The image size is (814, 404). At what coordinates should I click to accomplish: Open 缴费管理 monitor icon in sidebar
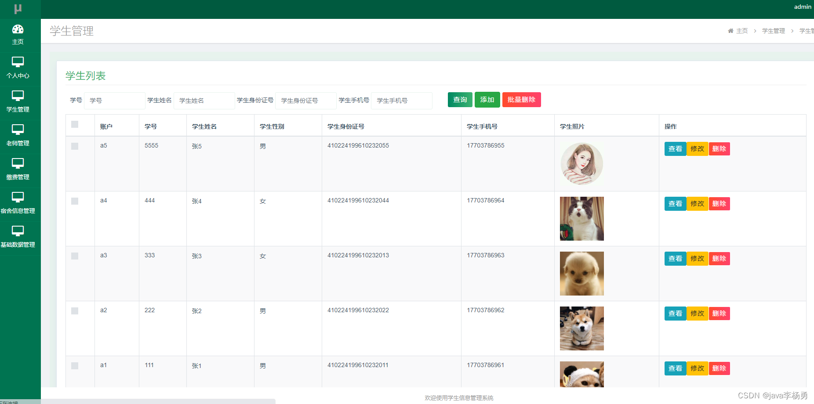point(18,163)
